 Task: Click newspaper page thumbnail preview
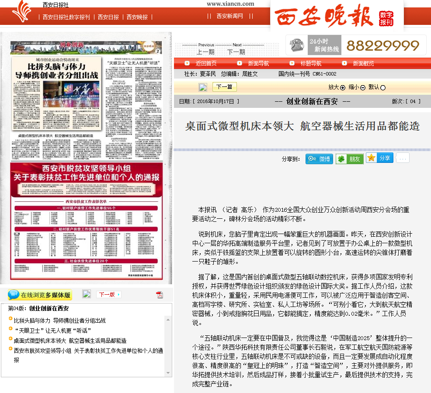[86, 159]
